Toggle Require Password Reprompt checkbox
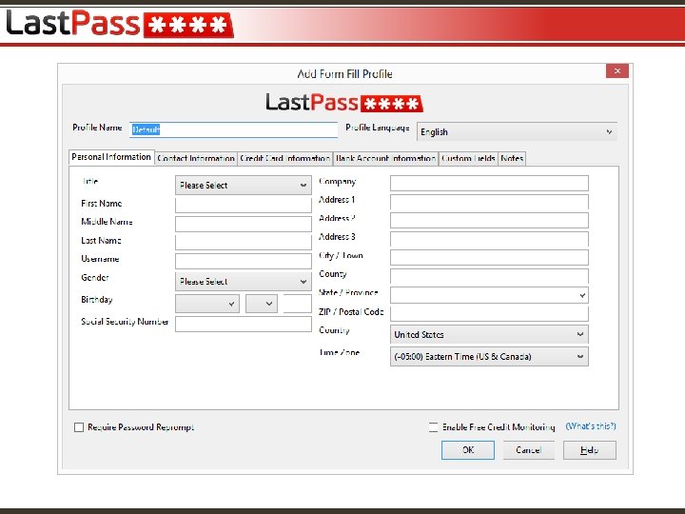This screenshot has width=685, height=514. (79, 427)
